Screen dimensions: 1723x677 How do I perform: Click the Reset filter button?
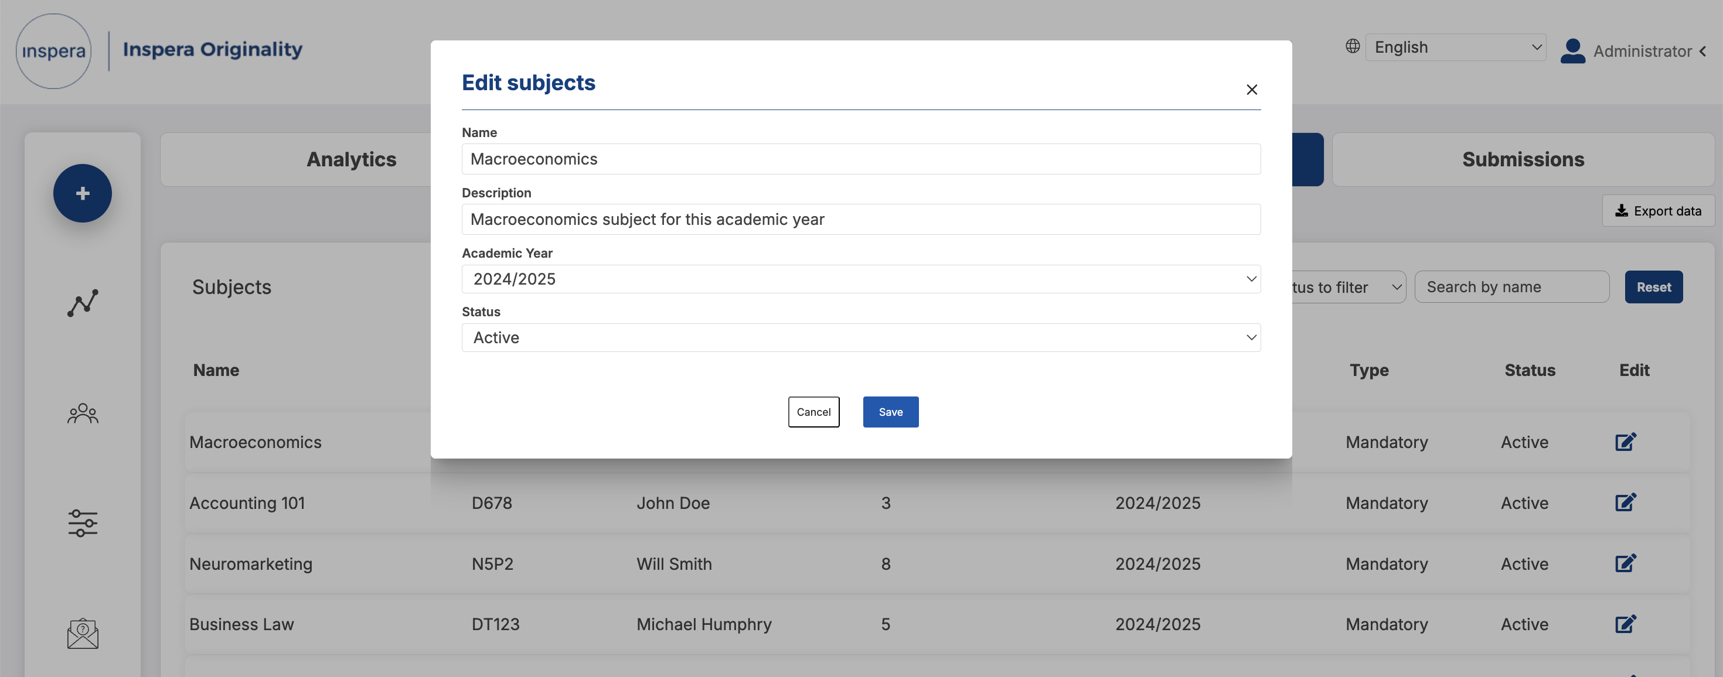(1653, 288)
